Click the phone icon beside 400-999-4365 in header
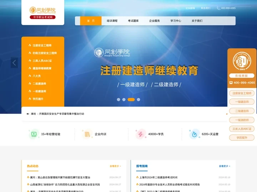 pyautogui.click(x=218, y=8)
